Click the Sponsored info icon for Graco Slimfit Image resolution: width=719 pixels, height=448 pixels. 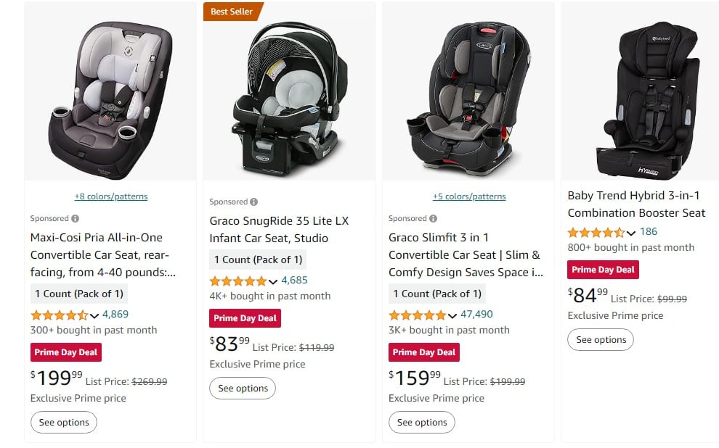[x=434, y=217]
